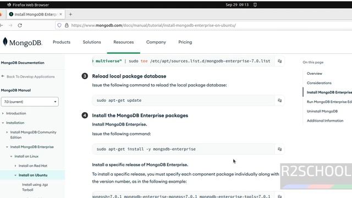Click the MongoDB Manual heading
This screenshot has width=352, height=198.
[16, 90]
